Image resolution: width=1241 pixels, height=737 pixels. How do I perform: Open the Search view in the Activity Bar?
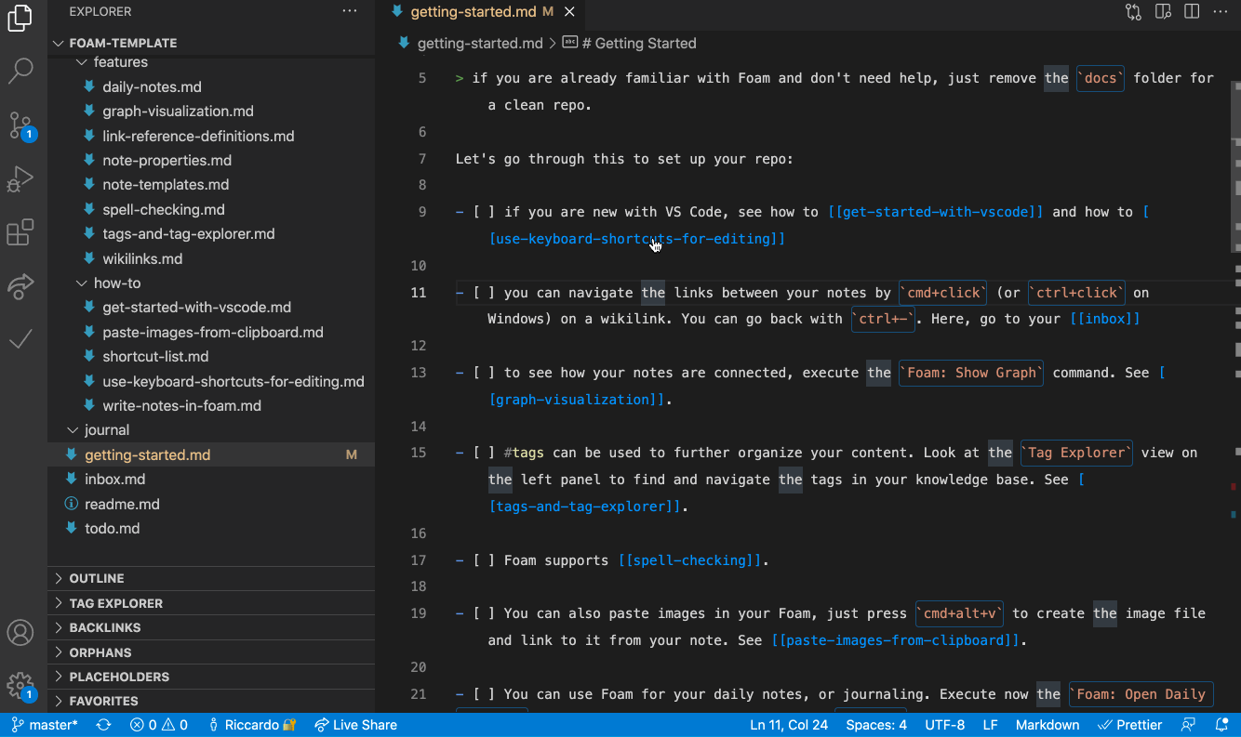pyautogui.click(x=20, y=71)
